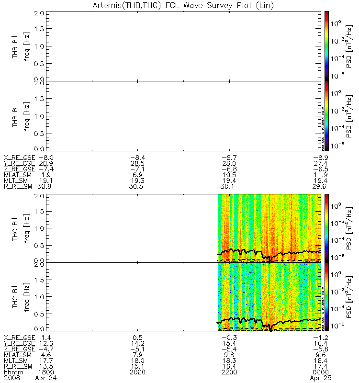Click the THC B∥ panel colorbar

tap(326, 297)
